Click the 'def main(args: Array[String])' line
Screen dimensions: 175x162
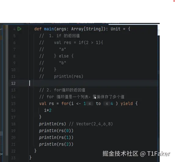point(82,29)
